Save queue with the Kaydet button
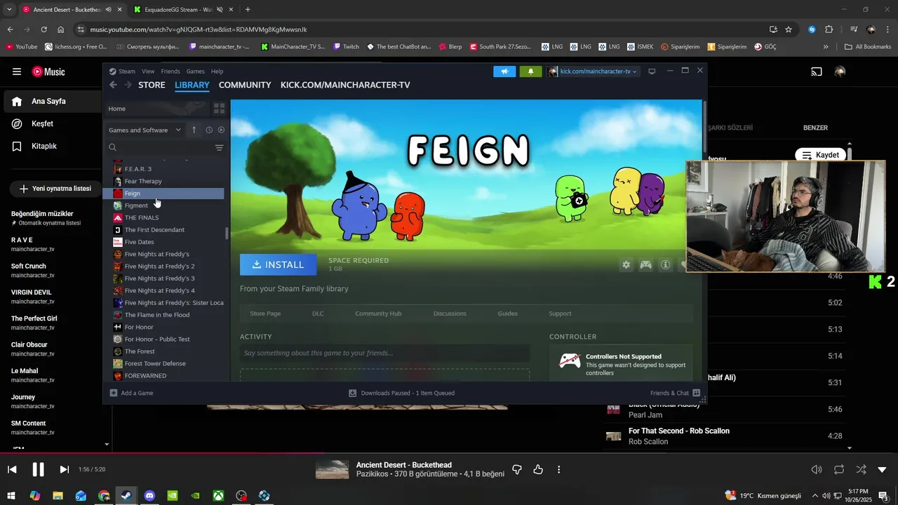 [820, 155]
